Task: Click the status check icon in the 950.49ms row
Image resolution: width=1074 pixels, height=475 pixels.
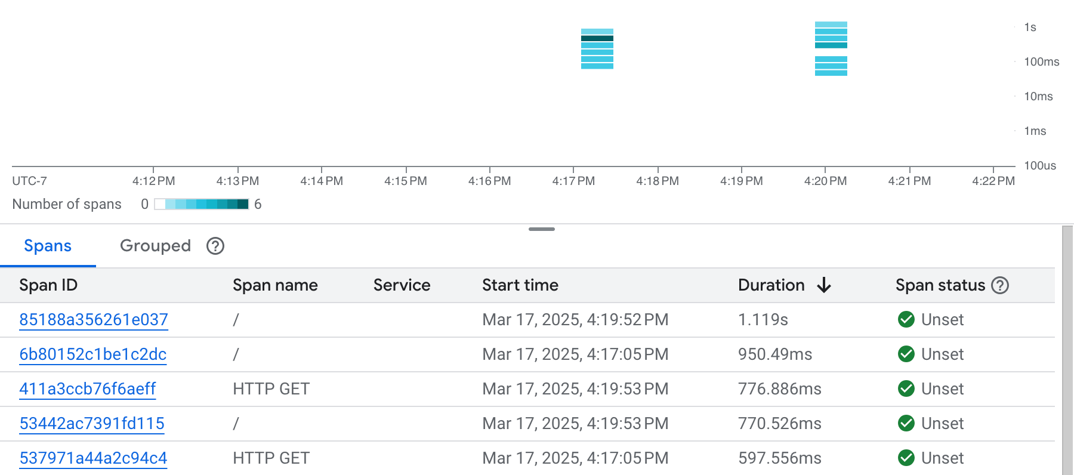Action: 906,354
